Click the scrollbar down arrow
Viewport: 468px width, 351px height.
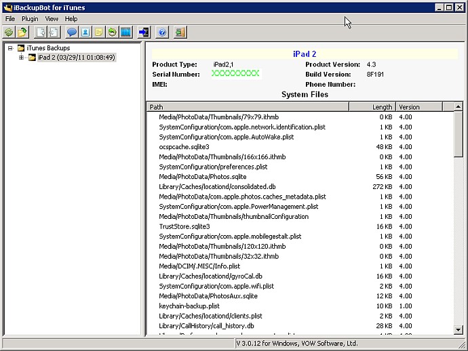click(458, 329)
